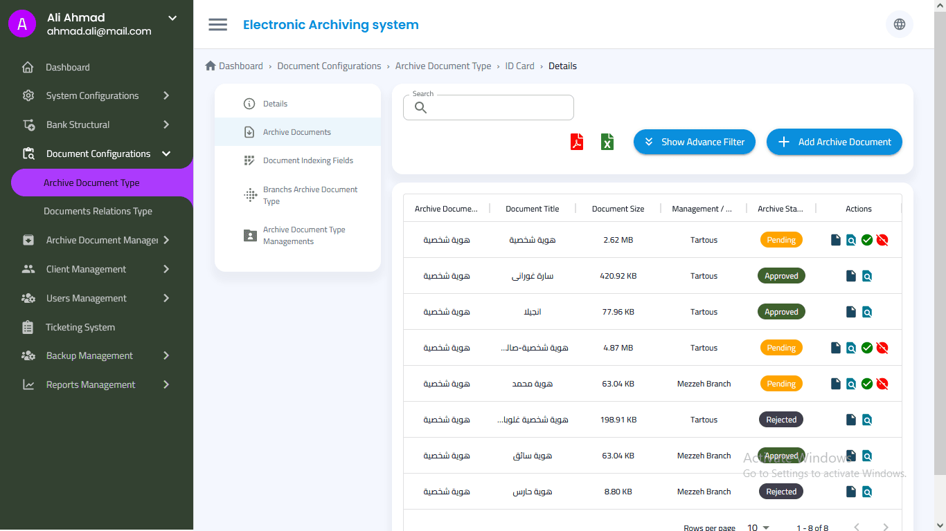Switch to Document Indexing Fields tab
946x531 pixels.
click(307, 160)
